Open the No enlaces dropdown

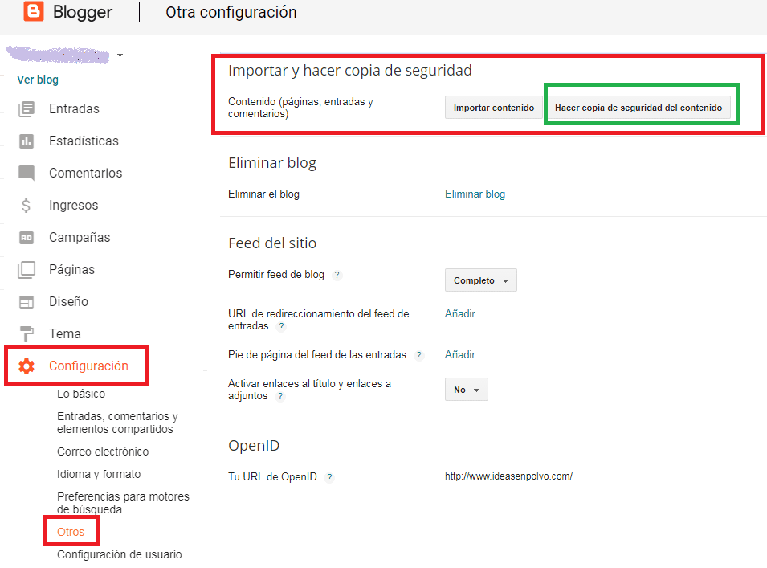466,390
